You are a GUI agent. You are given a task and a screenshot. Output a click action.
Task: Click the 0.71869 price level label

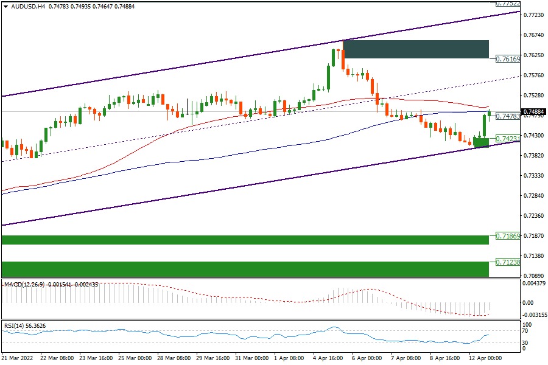click(x=507, y=235)
